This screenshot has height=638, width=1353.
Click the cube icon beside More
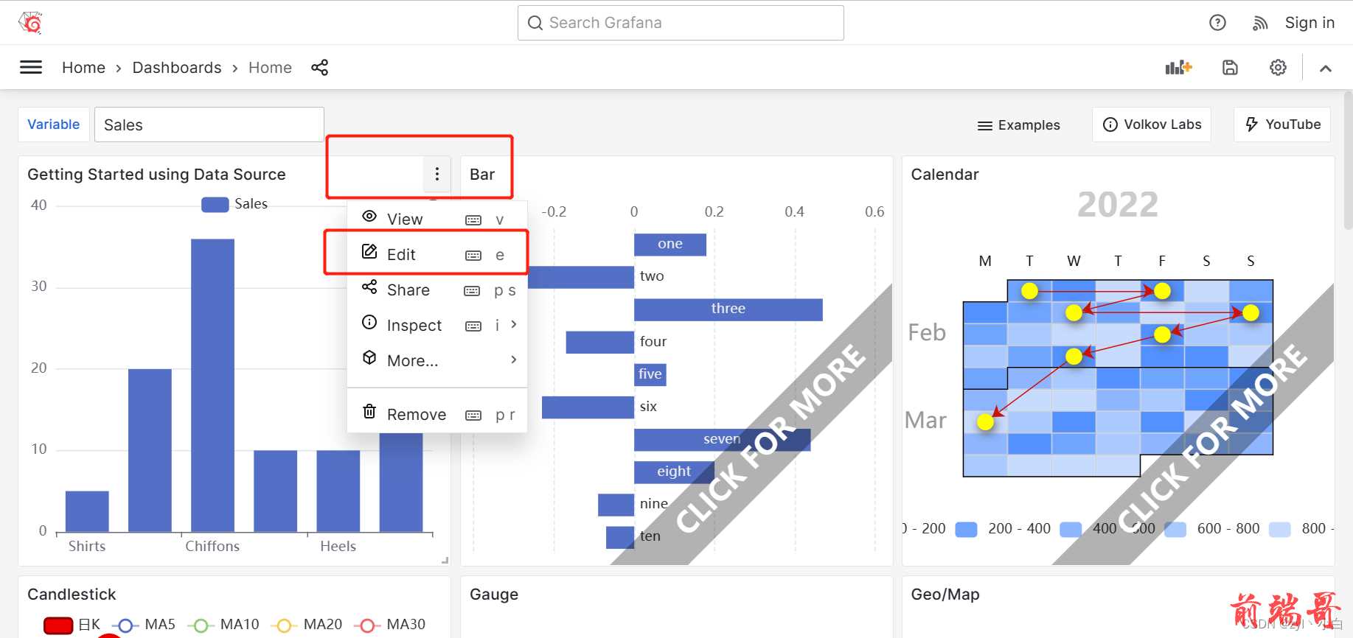(369, 357)
